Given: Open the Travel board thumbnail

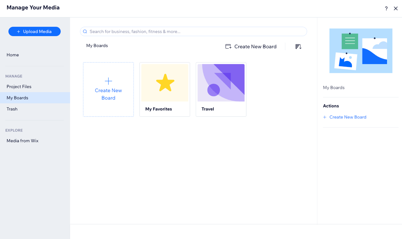Looking at the screenshot, I should point(221,83).
